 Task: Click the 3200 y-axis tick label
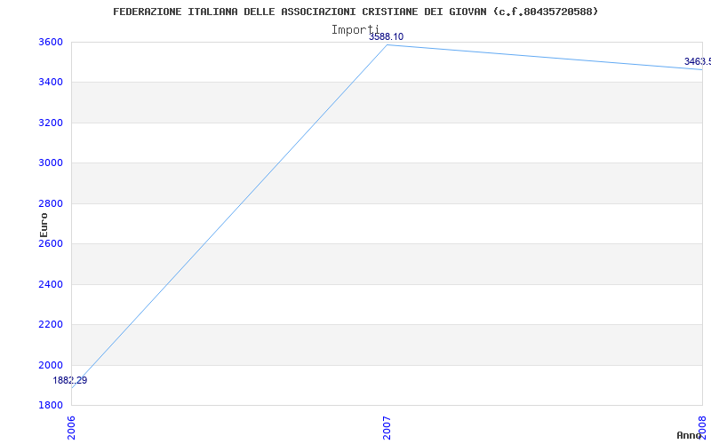click(51, 123)
